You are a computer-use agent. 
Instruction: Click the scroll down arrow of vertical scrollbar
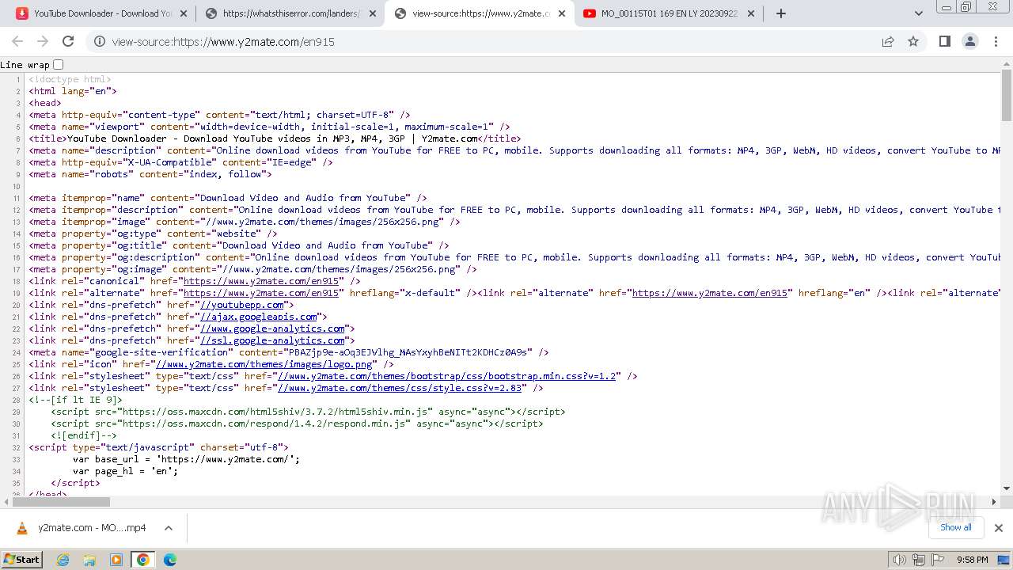[1007, 488]
